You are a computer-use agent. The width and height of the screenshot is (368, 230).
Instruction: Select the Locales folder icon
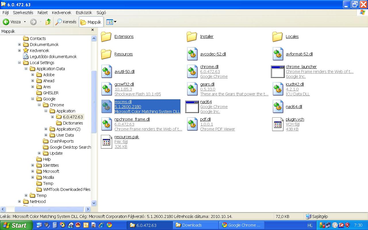coord(277,37)
